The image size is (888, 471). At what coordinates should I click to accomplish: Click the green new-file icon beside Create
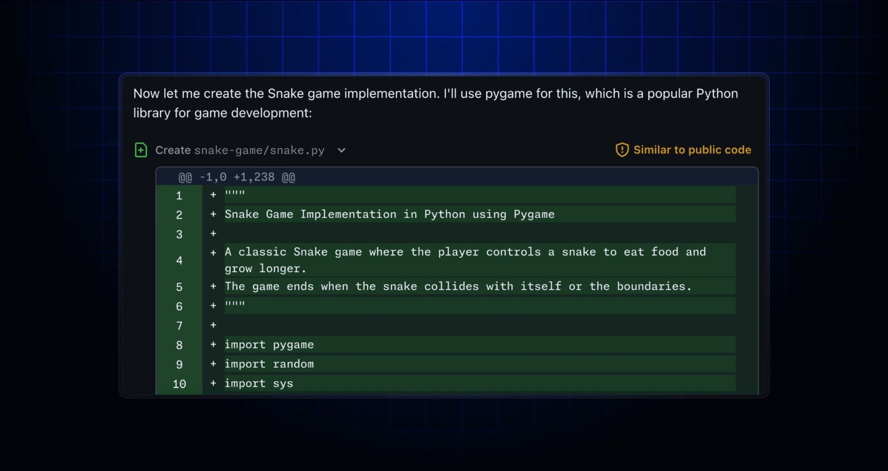(141, 150)
